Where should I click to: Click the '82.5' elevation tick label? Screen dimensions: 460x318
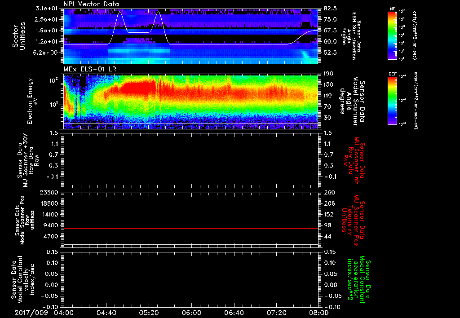pyautogui.click(x=330, y=9)
